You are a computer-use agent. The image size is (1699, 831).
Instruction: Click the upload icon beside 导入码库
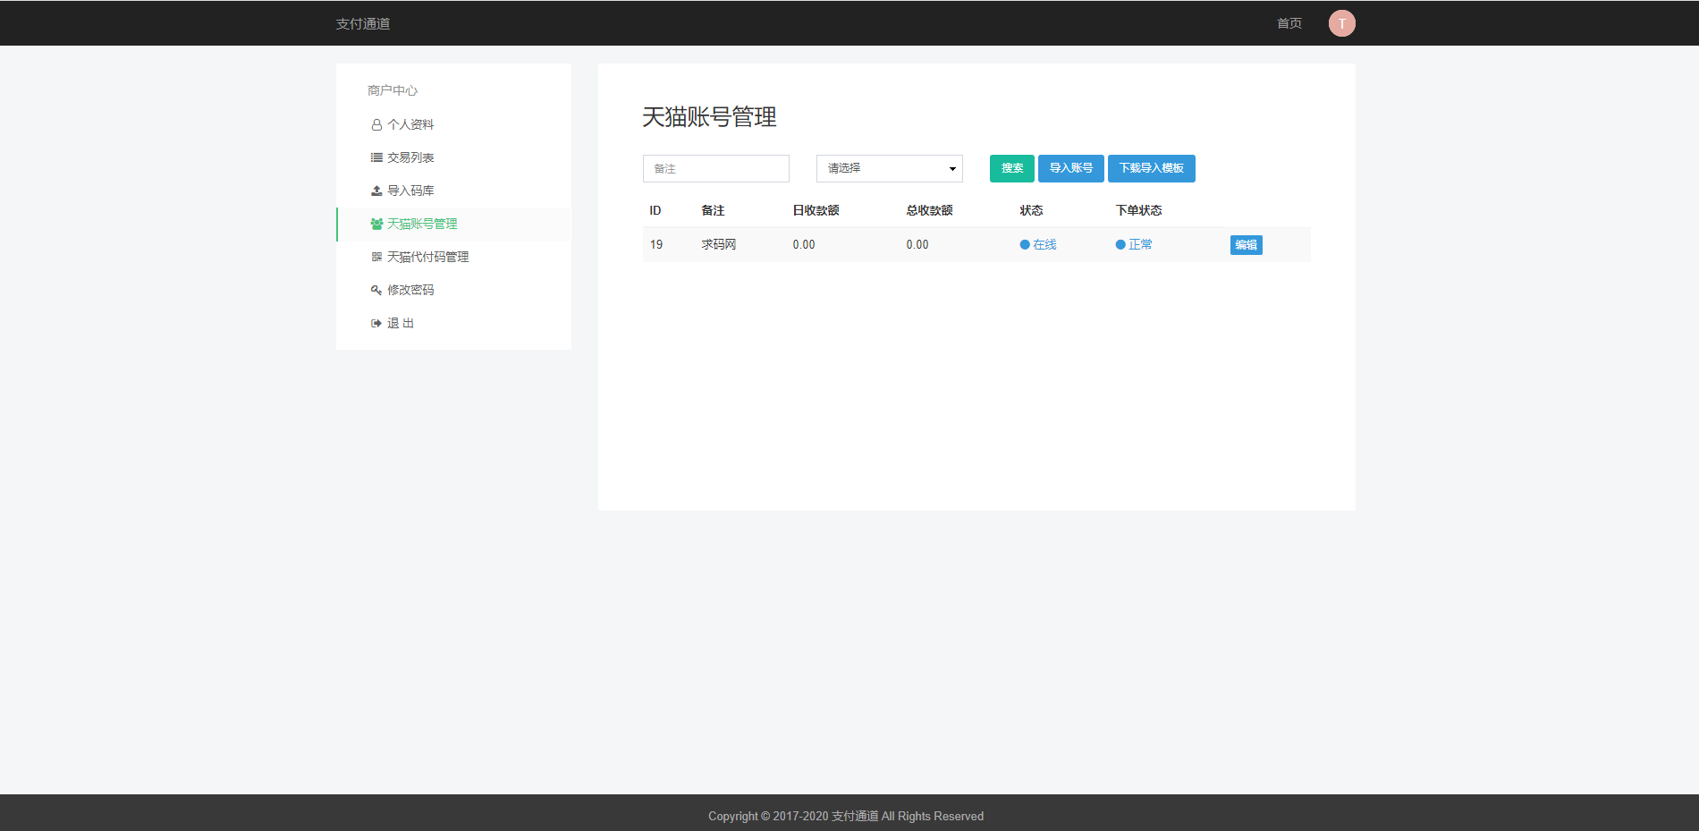coord(376,191)
